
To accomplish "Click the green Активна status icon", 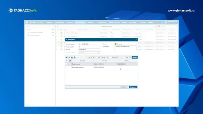I will click(x=115, y=44).
